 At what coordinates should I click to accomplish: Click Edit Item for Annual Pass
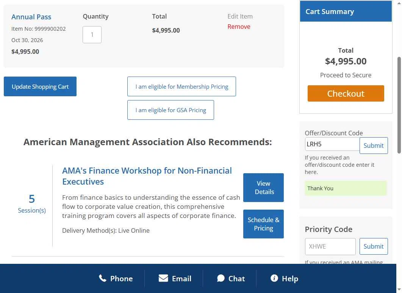click(240, 16)
